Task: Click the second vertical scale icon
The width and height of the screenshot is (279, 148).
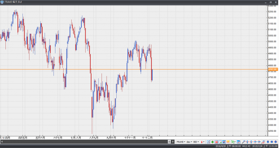Action: [259, 142]
